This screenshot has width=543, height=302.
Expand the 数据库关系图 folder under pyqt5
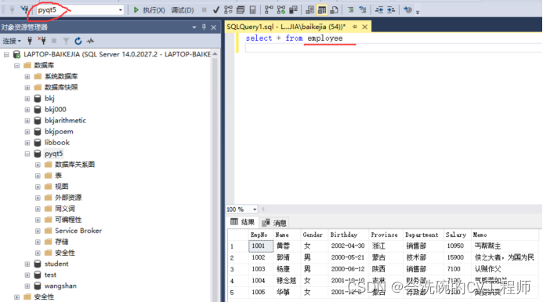tap(38, 165)
